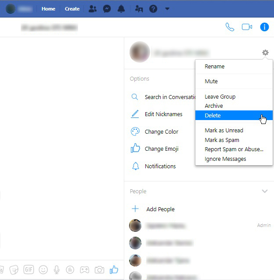Open the Change Color option
The image size is (274, 280).
pyautogui.click(x=162, y=131)
